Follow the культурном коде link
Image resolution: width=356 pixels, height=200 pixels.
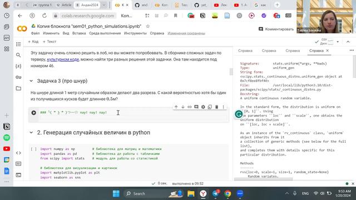(x=63, y=59)
